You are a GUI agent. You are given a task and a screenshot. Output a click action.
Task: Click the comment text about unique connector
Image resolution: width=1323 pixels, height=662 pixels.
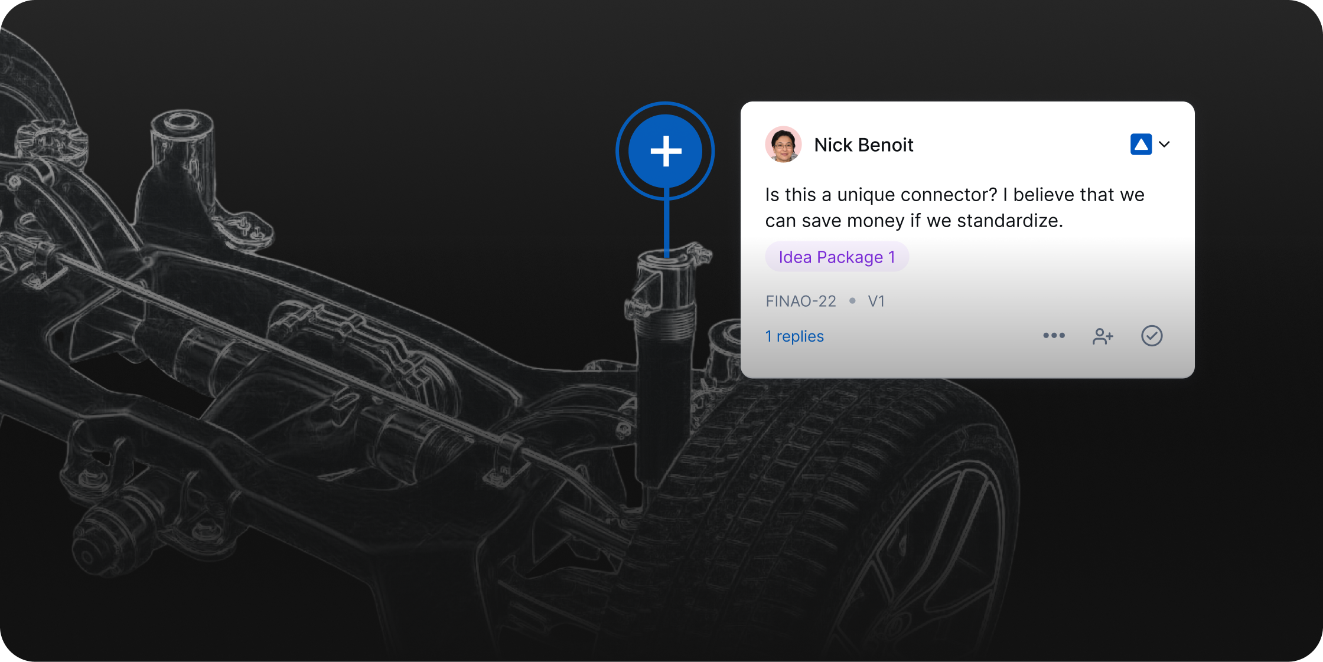pos(954,208)
